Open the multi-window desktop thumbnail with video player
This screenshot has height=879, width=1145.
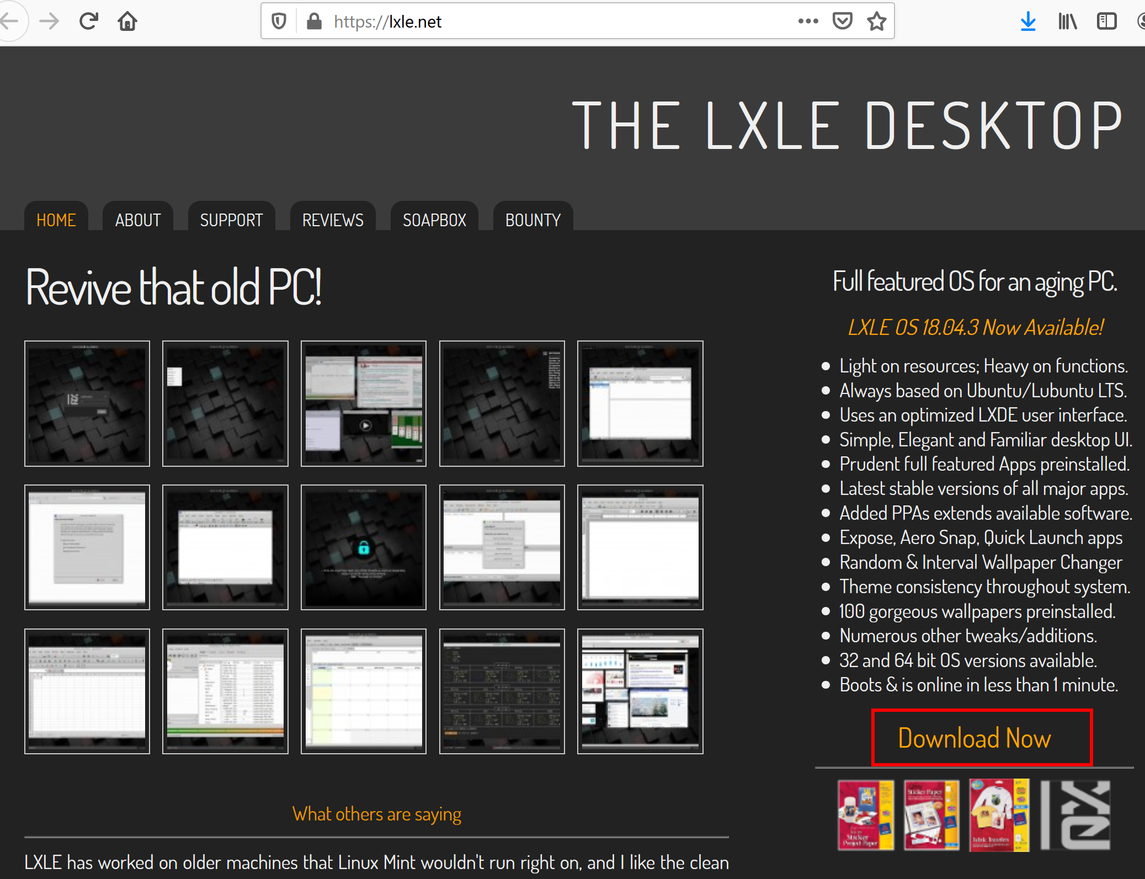pyautogui.click(x=364, y=403)
